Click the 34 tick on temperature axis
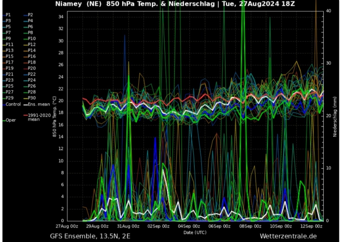 point(61,17)
